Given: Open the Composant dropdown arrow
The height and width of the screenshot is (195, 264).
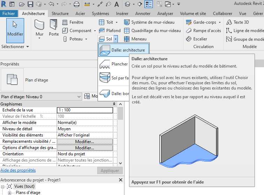Looking at the screenshot, I should [x=95, y=31].
